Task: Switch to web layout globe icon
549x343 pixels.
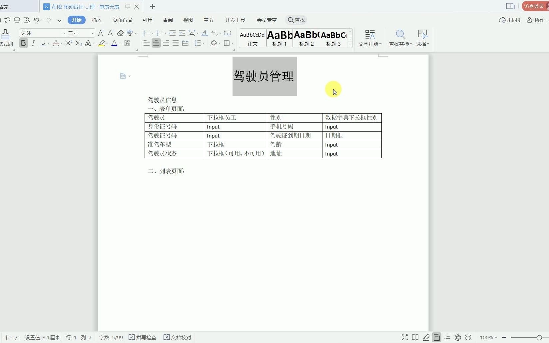Action: click(x=458, y=338)
